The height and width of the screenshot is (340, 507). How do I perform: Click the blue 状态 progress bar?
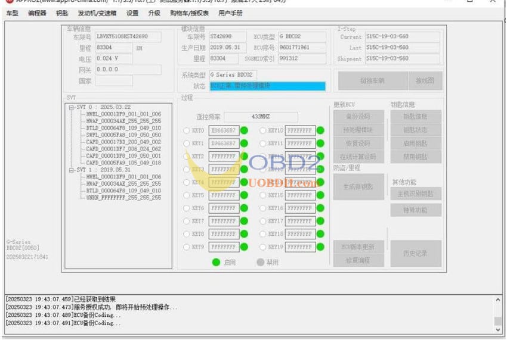[268, 86]
